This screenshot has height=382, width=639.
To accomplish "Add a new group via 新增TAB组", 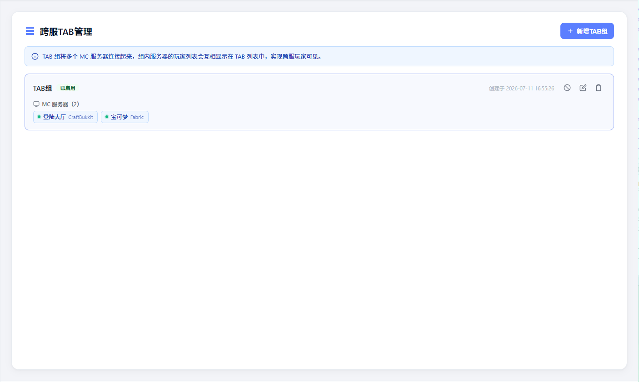I will [587, 31].
